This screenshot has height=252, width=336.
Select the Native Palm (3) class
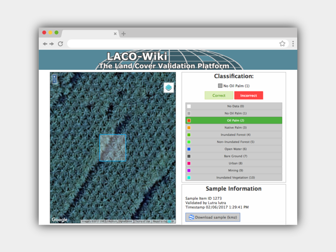point(234,128)
